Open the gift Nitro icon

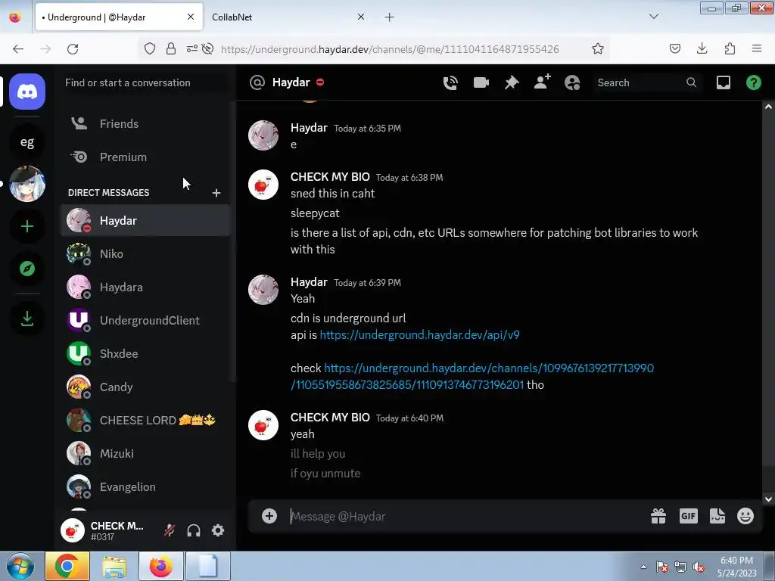click(658, 516)
